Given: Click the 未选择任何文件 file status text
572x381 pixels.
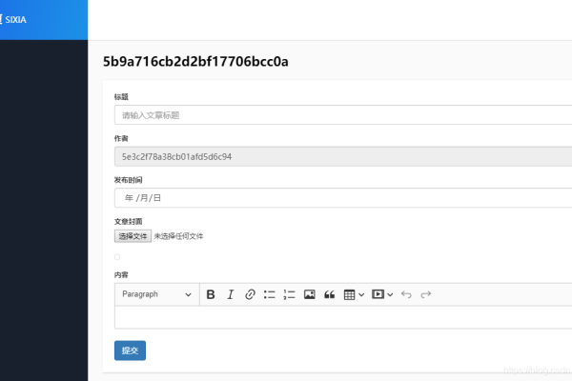Looking at the screenshot, I should click(178, 236).
